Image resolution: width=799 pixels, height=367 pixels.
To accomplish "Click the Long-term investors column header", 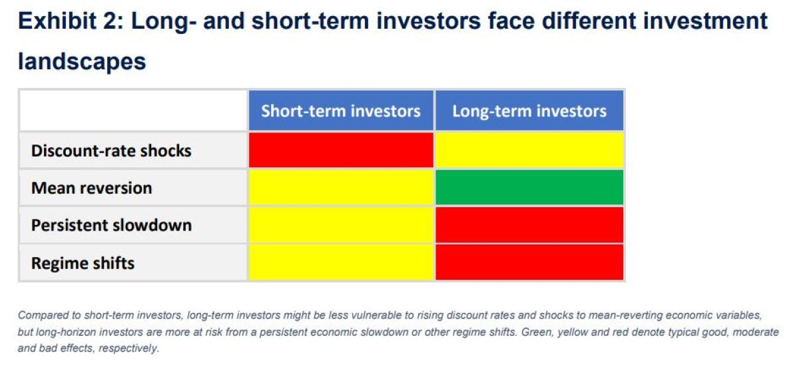I will click(529, 111).
